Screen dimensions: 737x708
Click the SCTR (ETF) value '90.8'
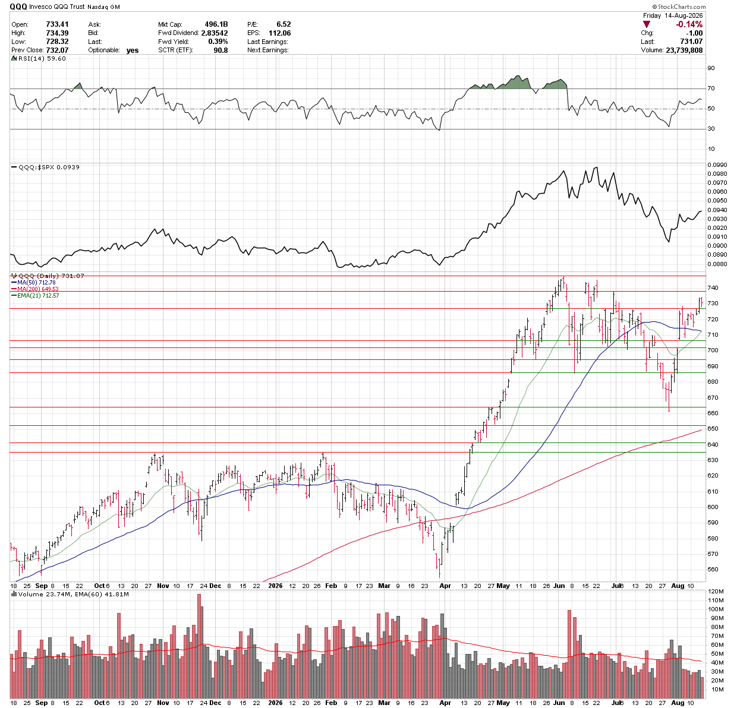click(x=221, y=50)
